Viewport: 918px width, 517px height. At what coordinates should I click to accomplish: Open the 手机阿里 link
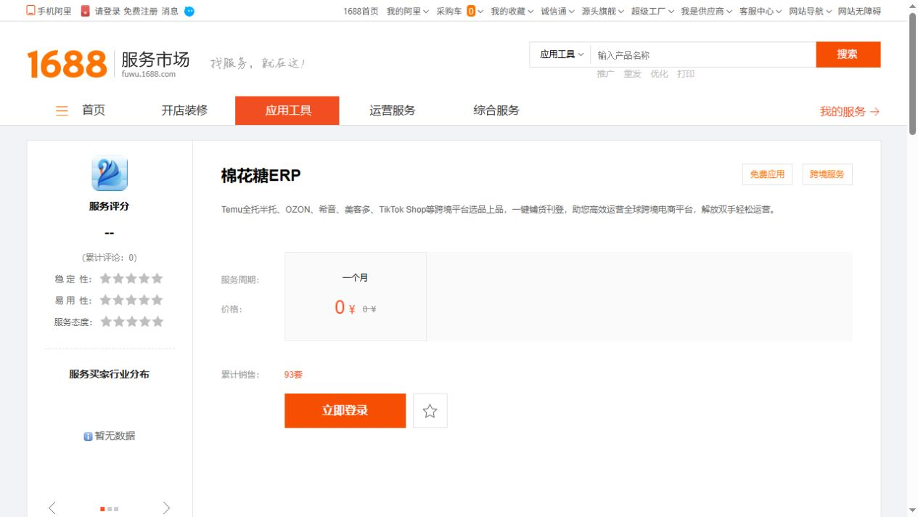click(54, 11)
